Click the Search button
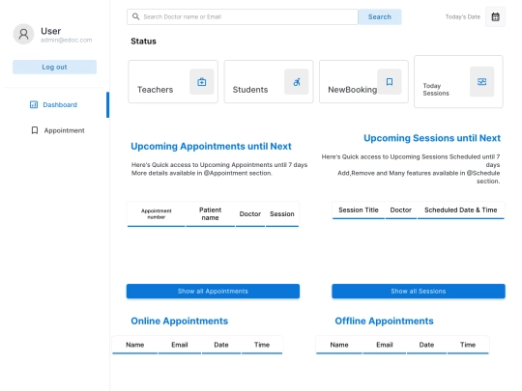 tap(380, 17)
